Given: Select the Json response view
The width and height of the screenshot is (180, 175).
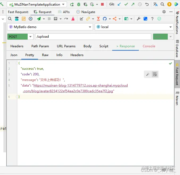Looking at the screenshot, I should click(x=14, y=55).
